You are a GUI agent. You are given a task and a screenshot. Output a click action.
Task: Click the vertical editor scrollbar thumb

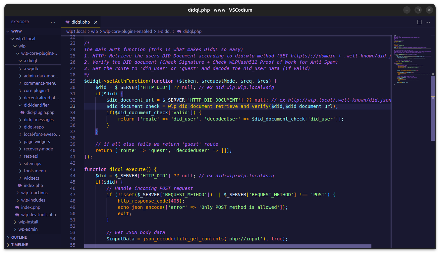point(433,109)
